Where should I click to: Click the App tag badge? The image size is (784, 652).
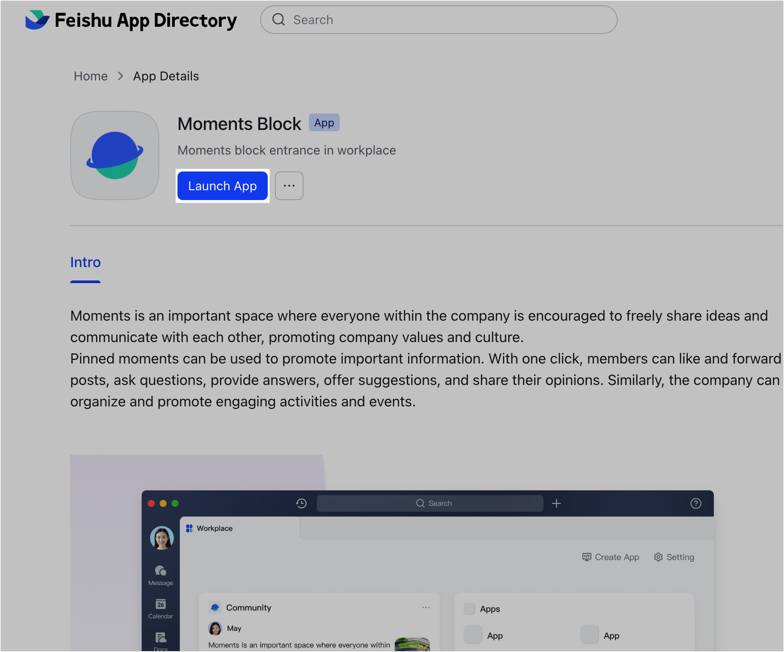tap(324, 123)
